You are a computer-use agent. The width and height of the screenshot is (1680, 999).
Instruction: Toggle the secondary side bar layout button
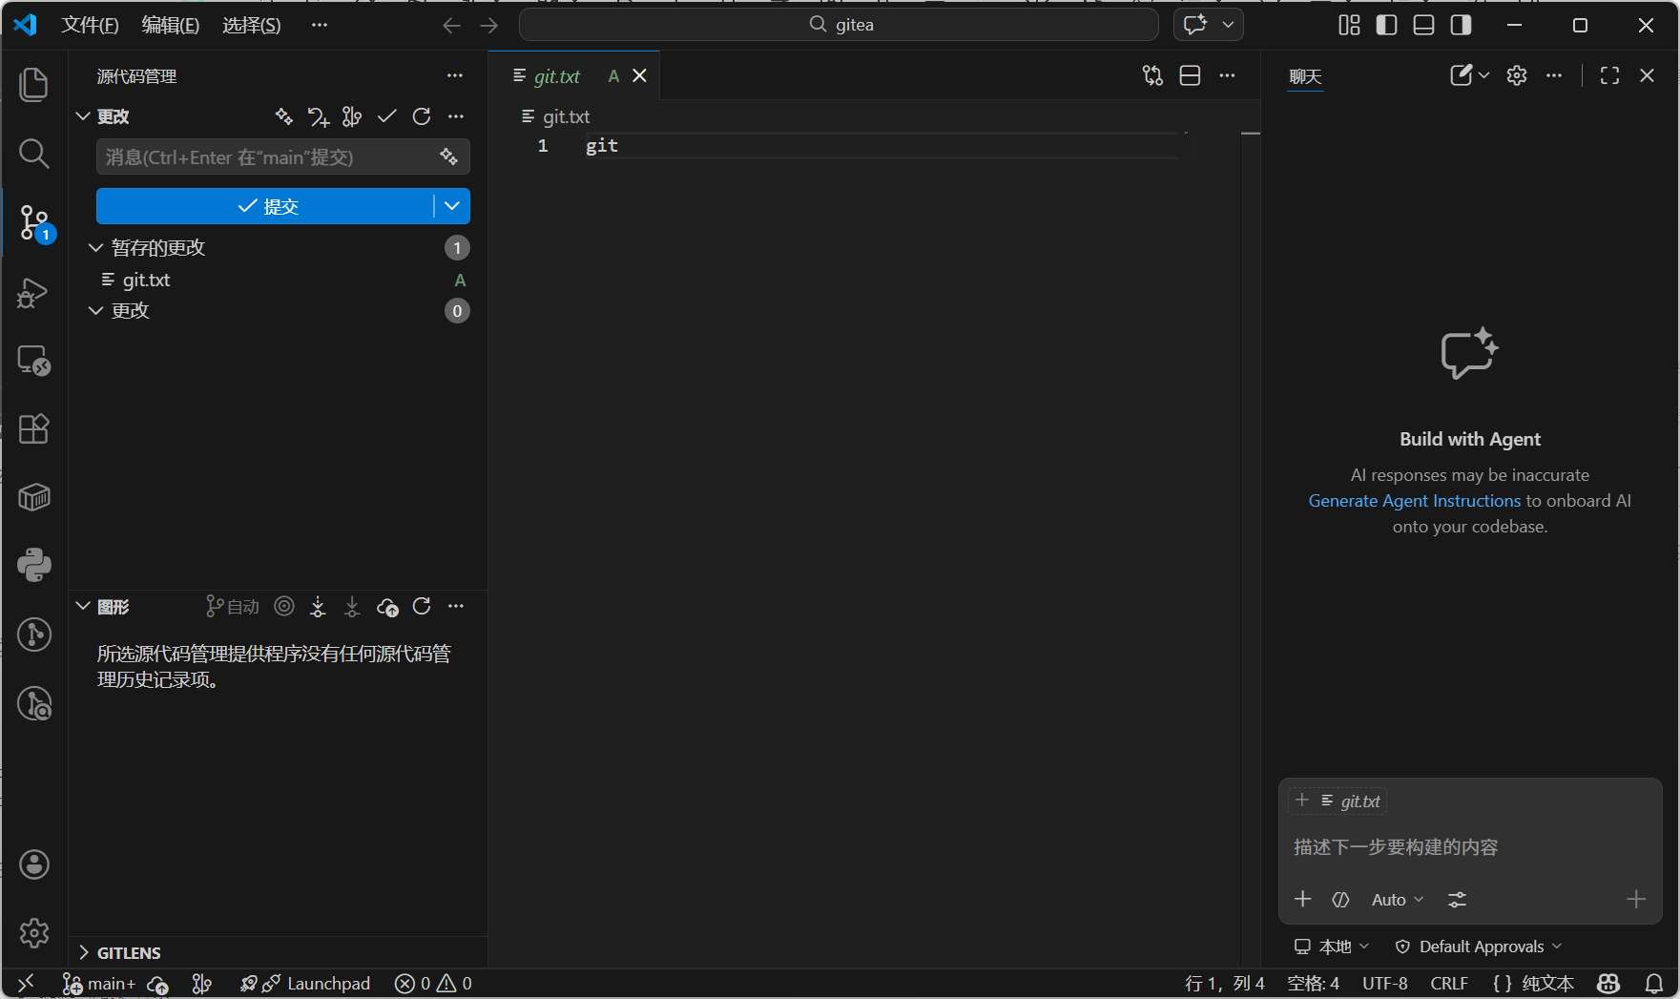coord(1461,25)
